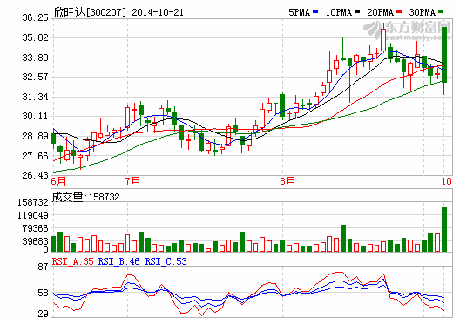453x318 pixels.
Task: Click the RSI_C:53 indicator label
Action: click(x=166, y=262)
